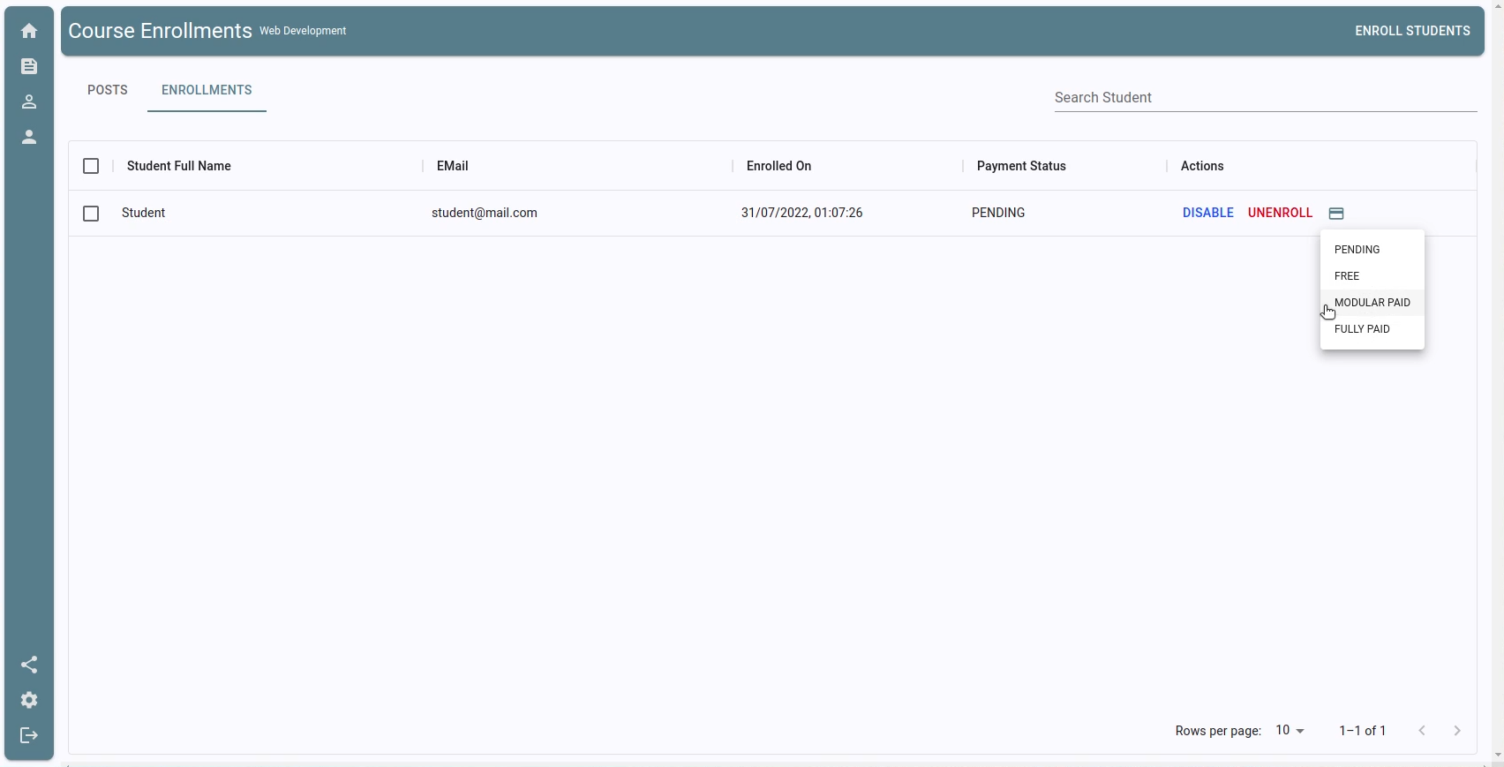
Task: Open the settings gear icon
Action: tap(29, 700)
